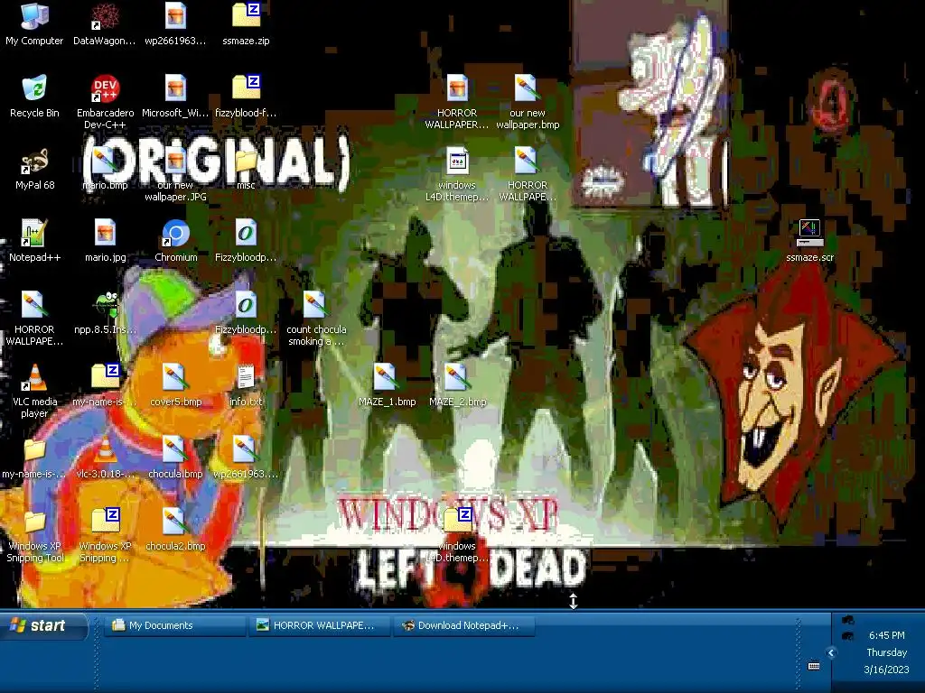Open the Recycle Bin icon

(x=34, y=88)
